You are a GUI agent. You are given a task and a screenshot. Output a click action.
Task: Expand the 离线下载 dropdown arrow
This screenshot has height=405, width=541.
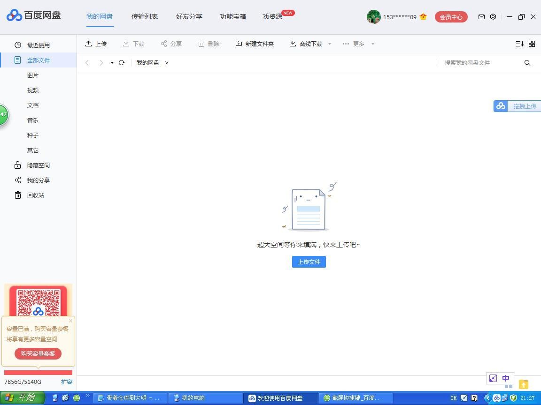pos(330,44)
